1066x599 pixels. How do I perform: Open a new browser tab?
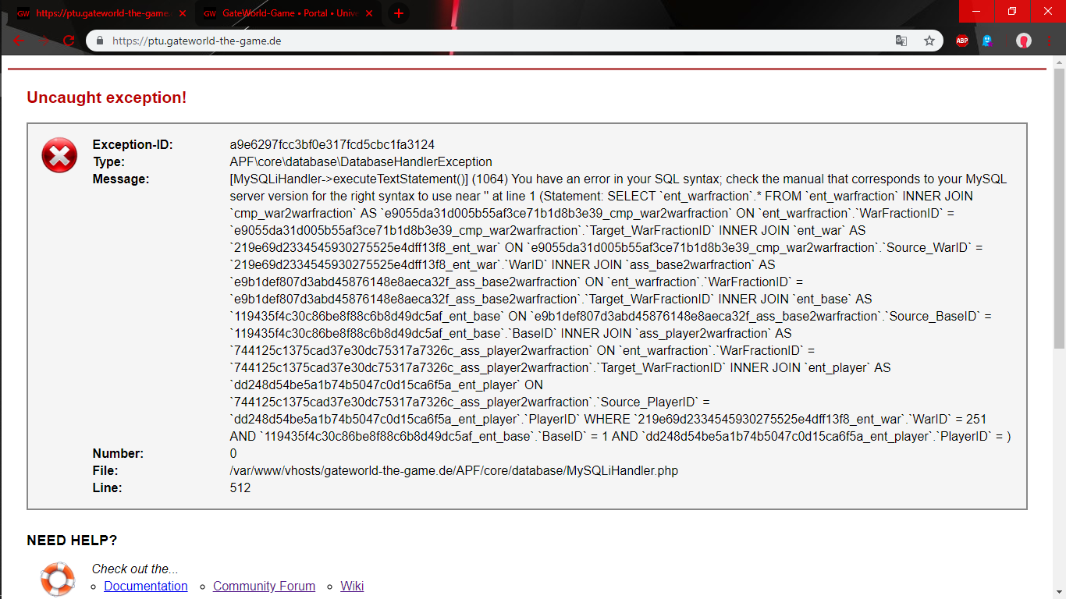tap(399, 13)
